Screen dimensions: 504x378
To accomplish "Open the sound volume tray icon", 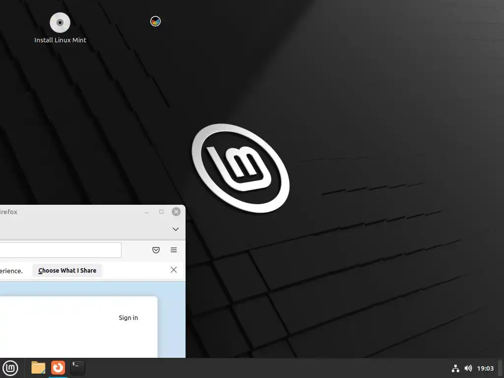I will 469,368.
